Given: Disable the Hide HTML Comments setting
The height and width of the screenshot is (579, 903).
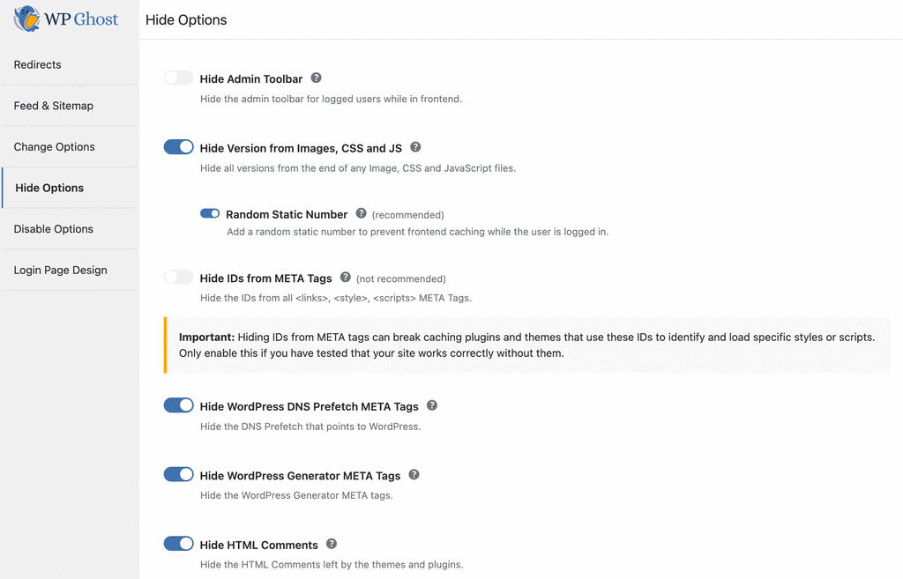Looking at the screenshot, I should click(178, 543).
